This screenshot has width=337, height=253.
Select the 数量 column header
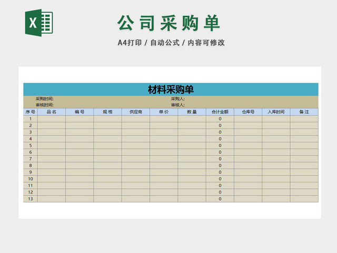coord(192,112)
